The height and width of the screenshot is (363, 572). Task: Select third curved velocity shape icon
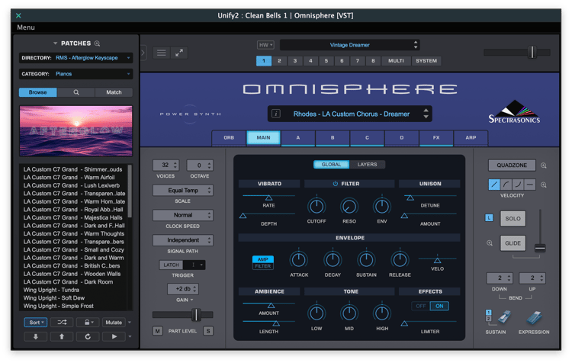(x=518, y=185)
